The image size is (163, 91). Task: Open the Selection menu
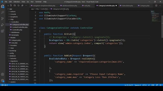coord(17,2)
